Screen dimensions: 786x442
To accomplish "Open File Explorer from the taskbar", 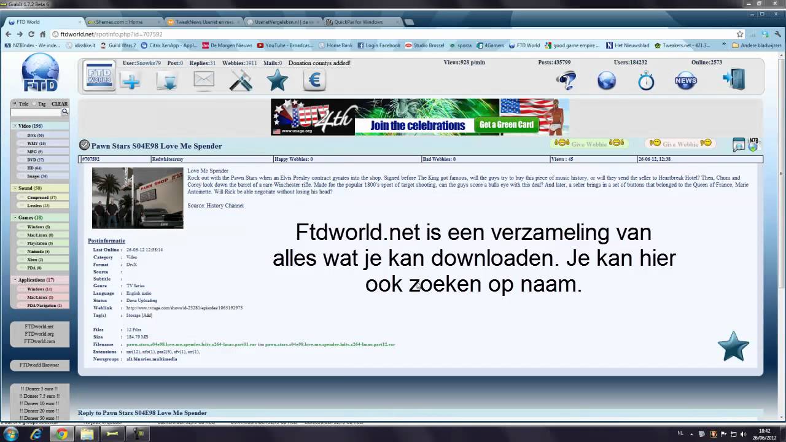I will [x=87, y=434].
